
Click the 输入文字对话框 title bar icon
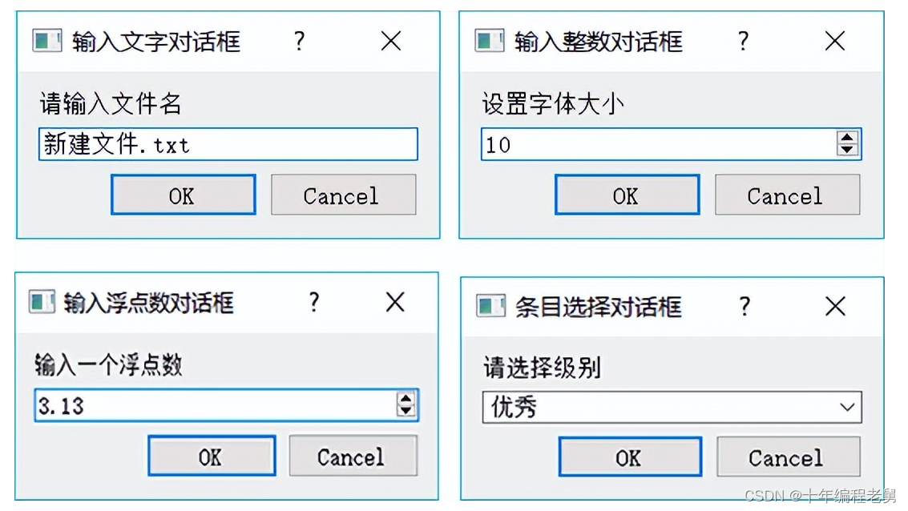46,42
